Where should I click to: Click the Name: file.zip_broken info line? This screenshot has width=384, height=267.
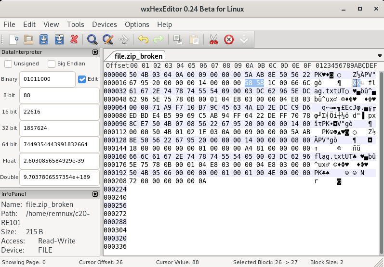(37, 204)
